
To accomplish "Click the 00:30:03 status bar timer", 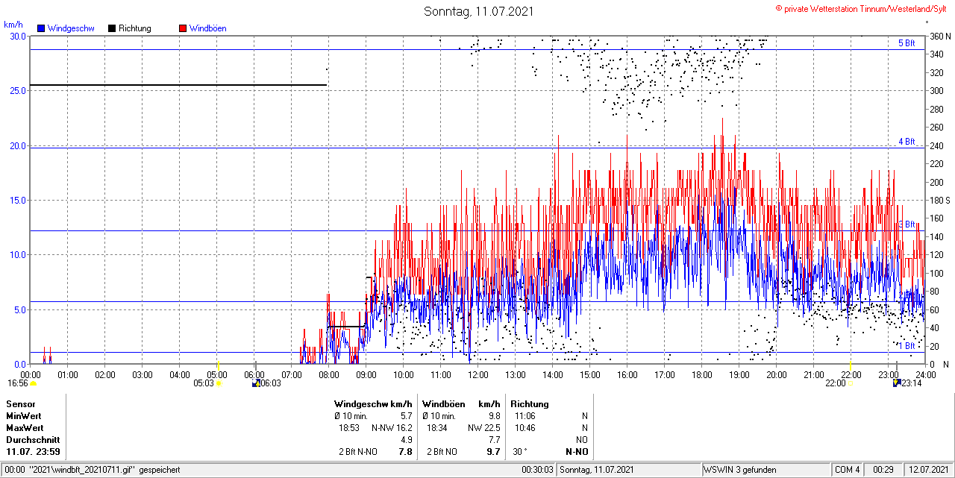I will pyautogui.click(x=537, y=470).
